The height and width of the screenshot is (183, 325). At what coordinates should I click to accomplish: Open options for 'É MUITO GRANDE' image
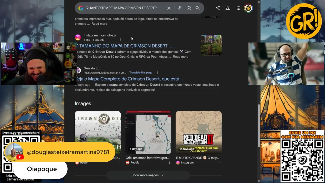220,163
